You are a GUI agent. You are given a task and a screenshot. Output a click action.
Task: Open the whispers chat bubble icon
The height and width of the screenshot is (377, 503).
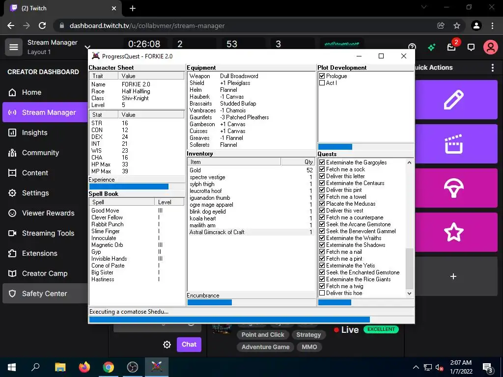pos(471,48)
